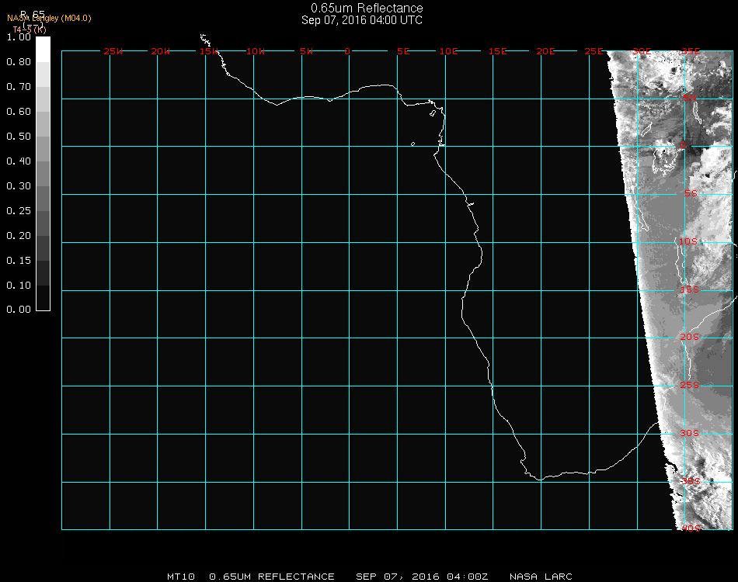Click the 10E longitude label
The height and width of the screenshot is (582, 738).
pyautogui.click(x=449, y=51)
